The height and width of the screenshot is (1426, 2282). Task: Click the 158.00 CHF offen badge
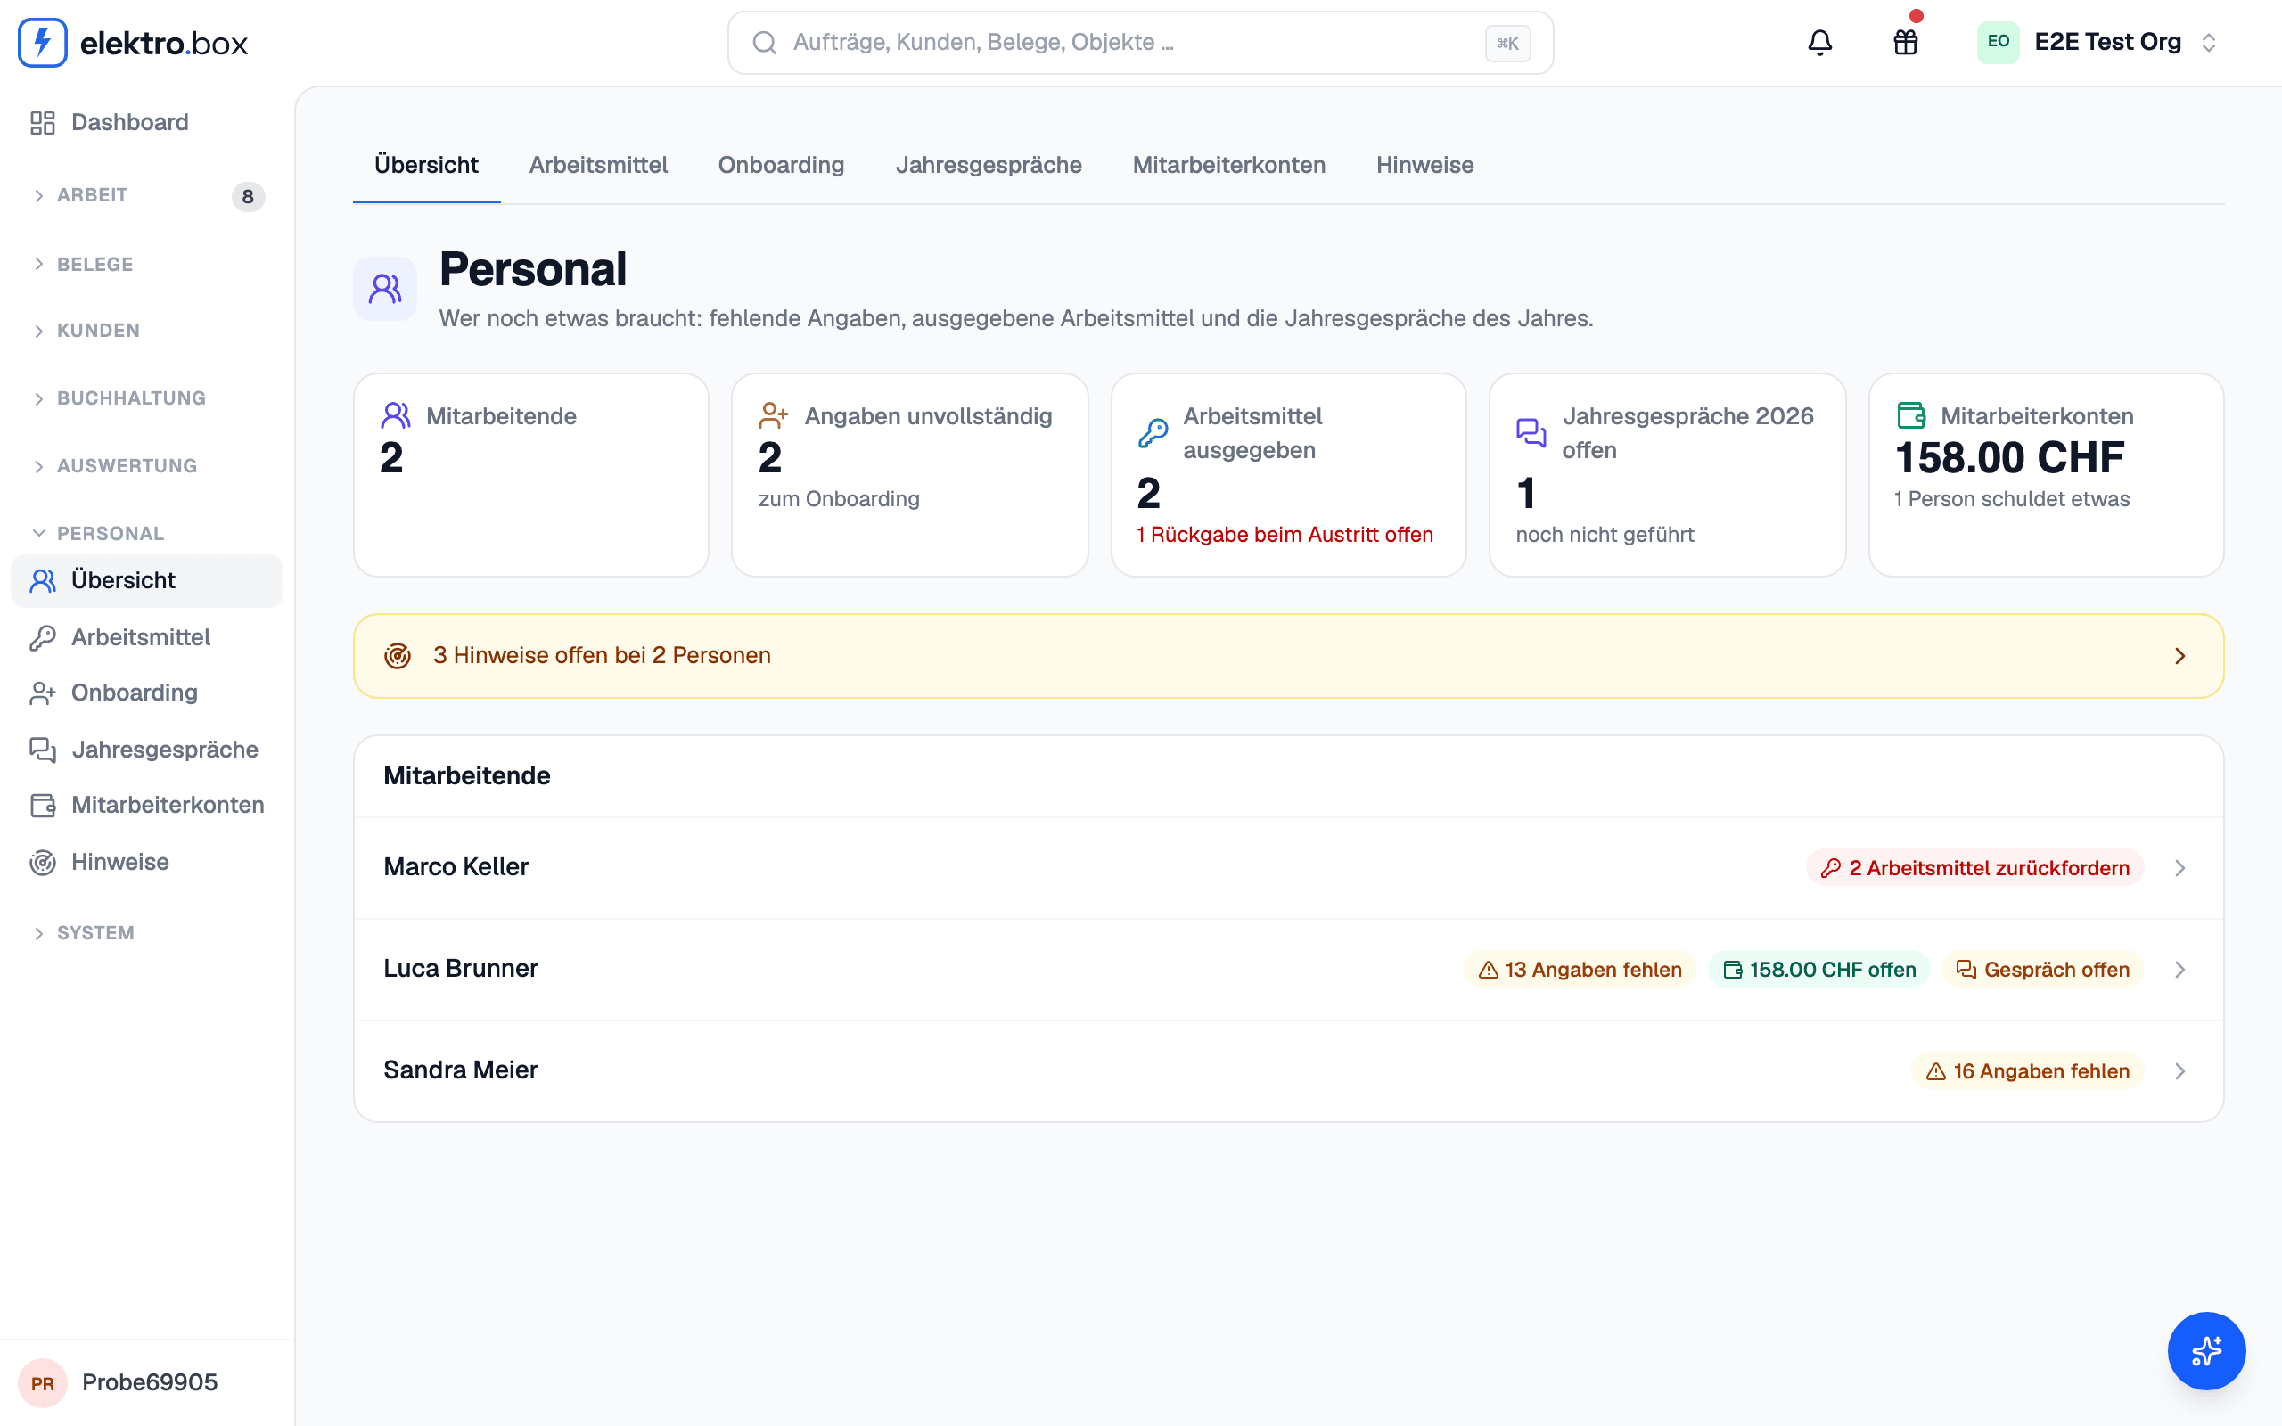tap(1819, 970)
